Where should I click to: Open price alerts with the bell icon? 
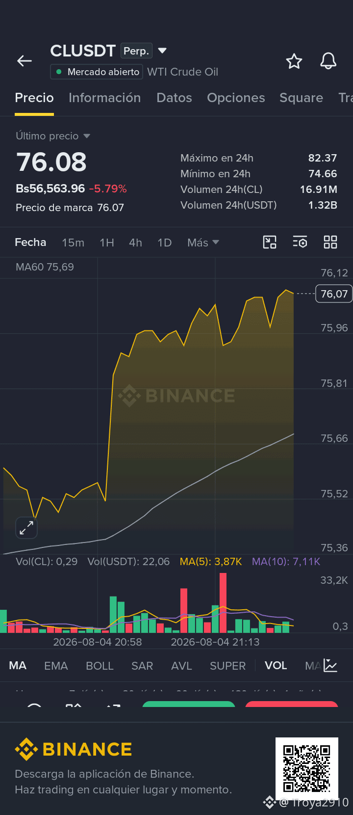[x=328, y=61]
